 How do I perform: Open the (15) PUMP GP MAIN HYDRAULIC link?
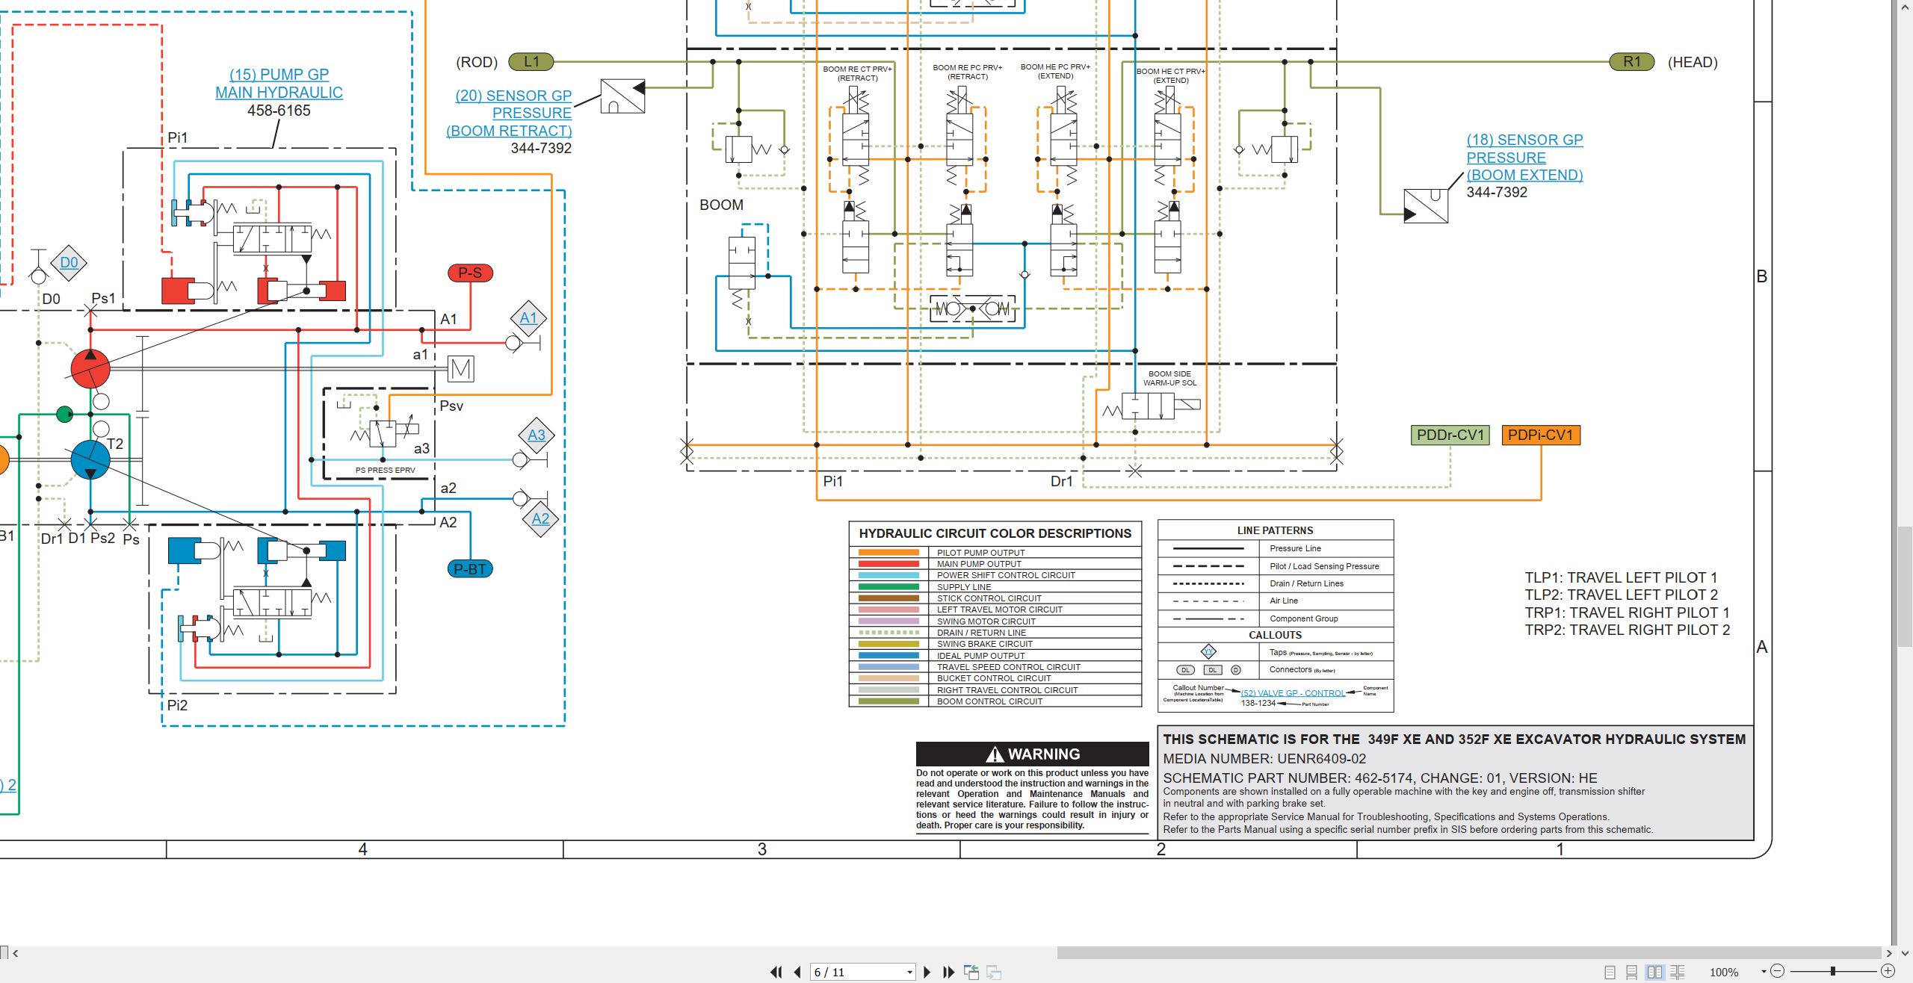(x=279, y=84)
